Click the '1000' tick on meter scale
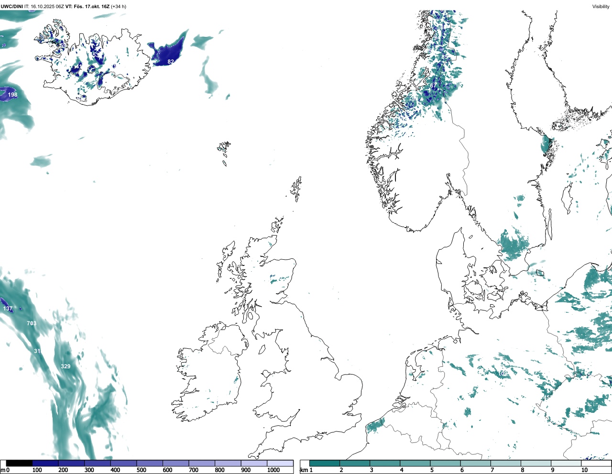This screenshot has height=474, width=612. point(273,470)
